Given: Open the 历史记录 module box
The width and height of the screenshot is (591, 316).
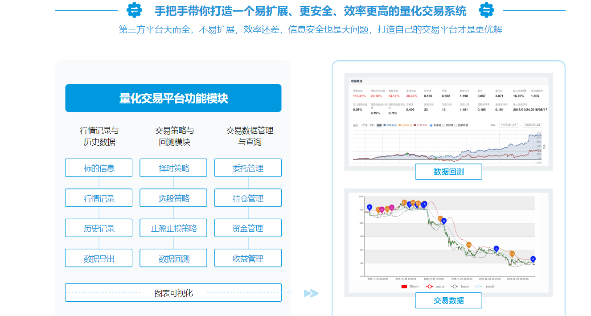Looking at the screenshot, I should point(99,228).
